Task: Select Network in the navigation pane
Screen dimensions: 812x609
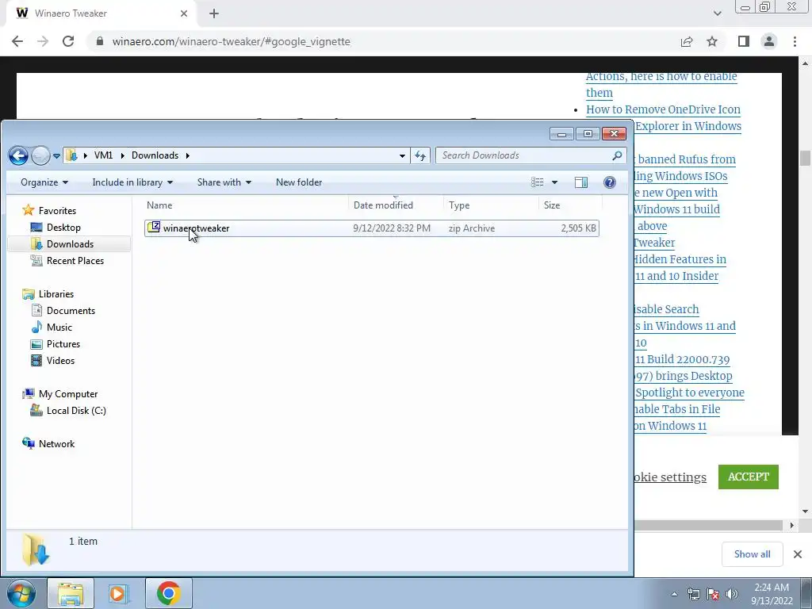Action: pos(56,444)
